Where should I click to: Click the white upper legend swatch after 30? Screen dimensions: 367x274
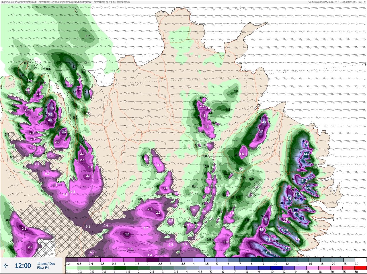pos(361,259)
